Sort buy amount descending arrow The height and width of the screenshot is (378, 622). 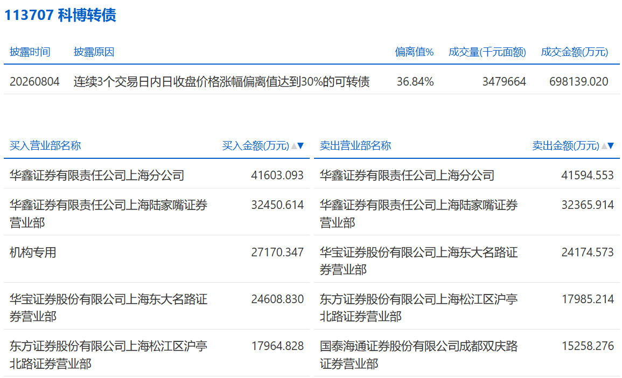(300, 146)
